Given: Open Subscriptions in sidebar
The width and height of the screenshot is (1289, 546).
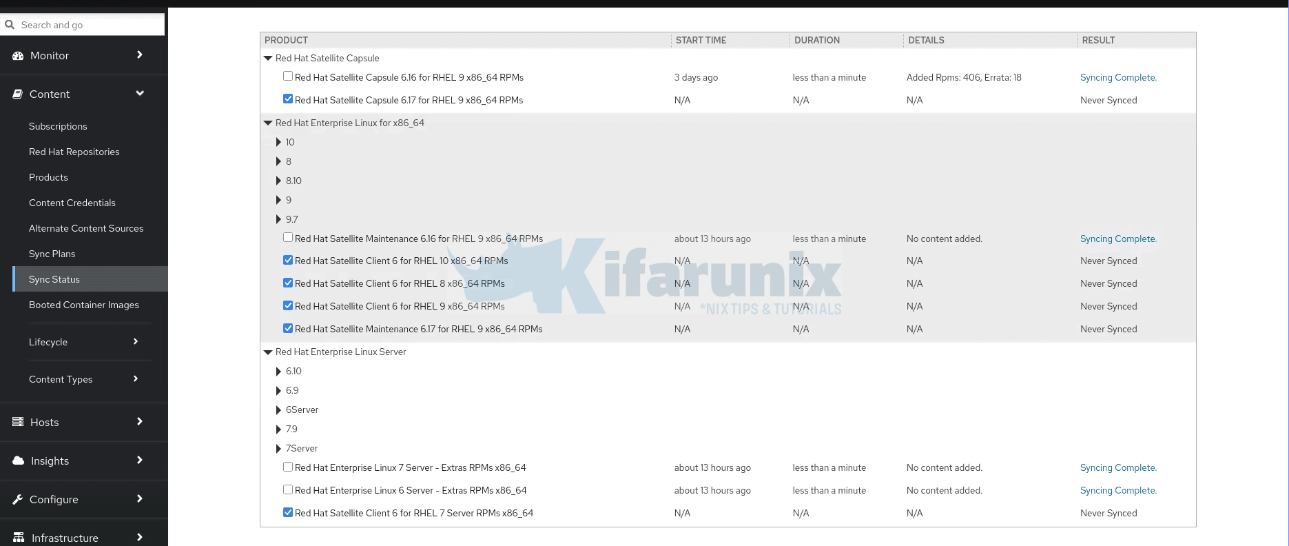Looking at the screenshot, I should point(58,126).
